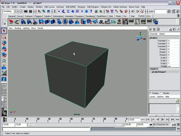Screen dimensions: 181x136
Task: Toggle make live magnet icon
Action: coord(126,11)
